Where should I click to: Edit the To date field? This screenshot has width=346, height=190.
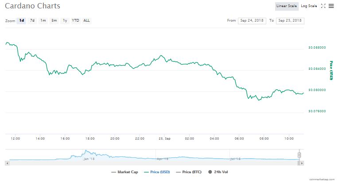290,21
